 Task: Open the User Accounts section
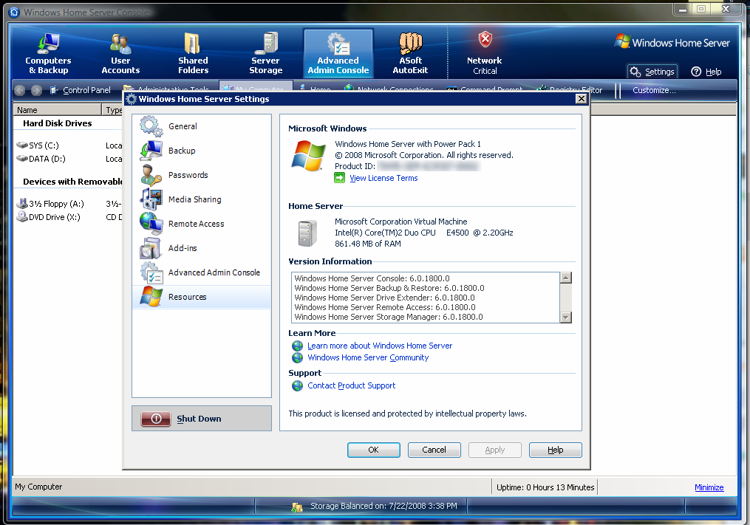coord(120,54)
